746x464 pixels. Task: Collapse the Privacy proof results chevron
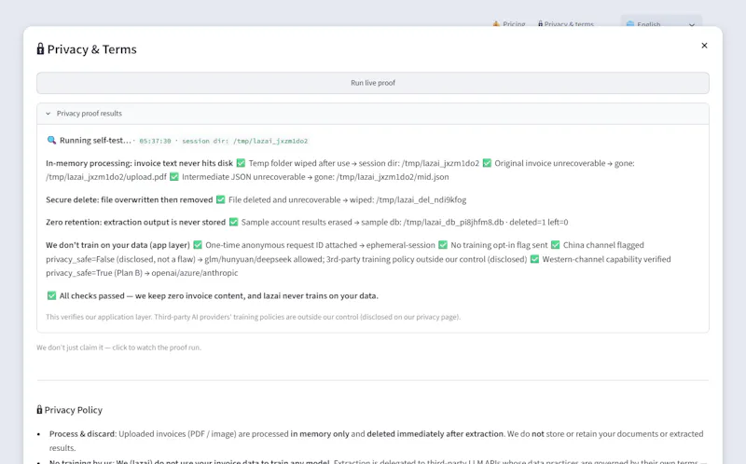[48, 114]
